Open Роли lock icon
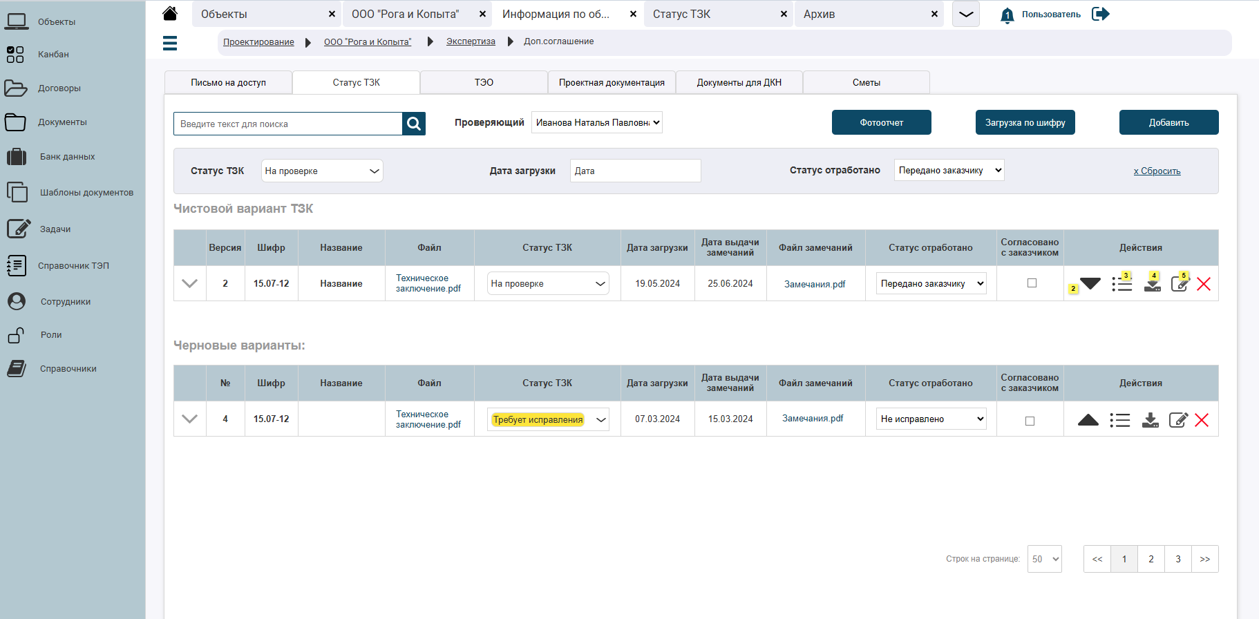1259x619 pixels. (17, 335)
